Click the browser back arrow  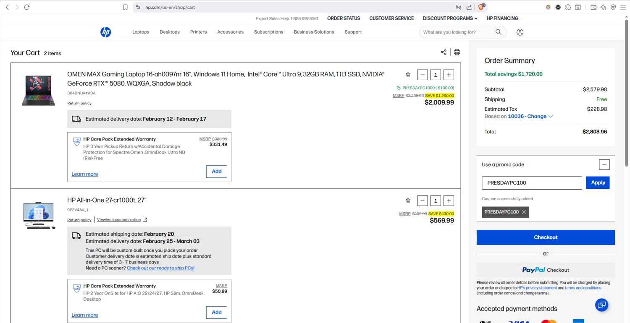click(7, 7)
